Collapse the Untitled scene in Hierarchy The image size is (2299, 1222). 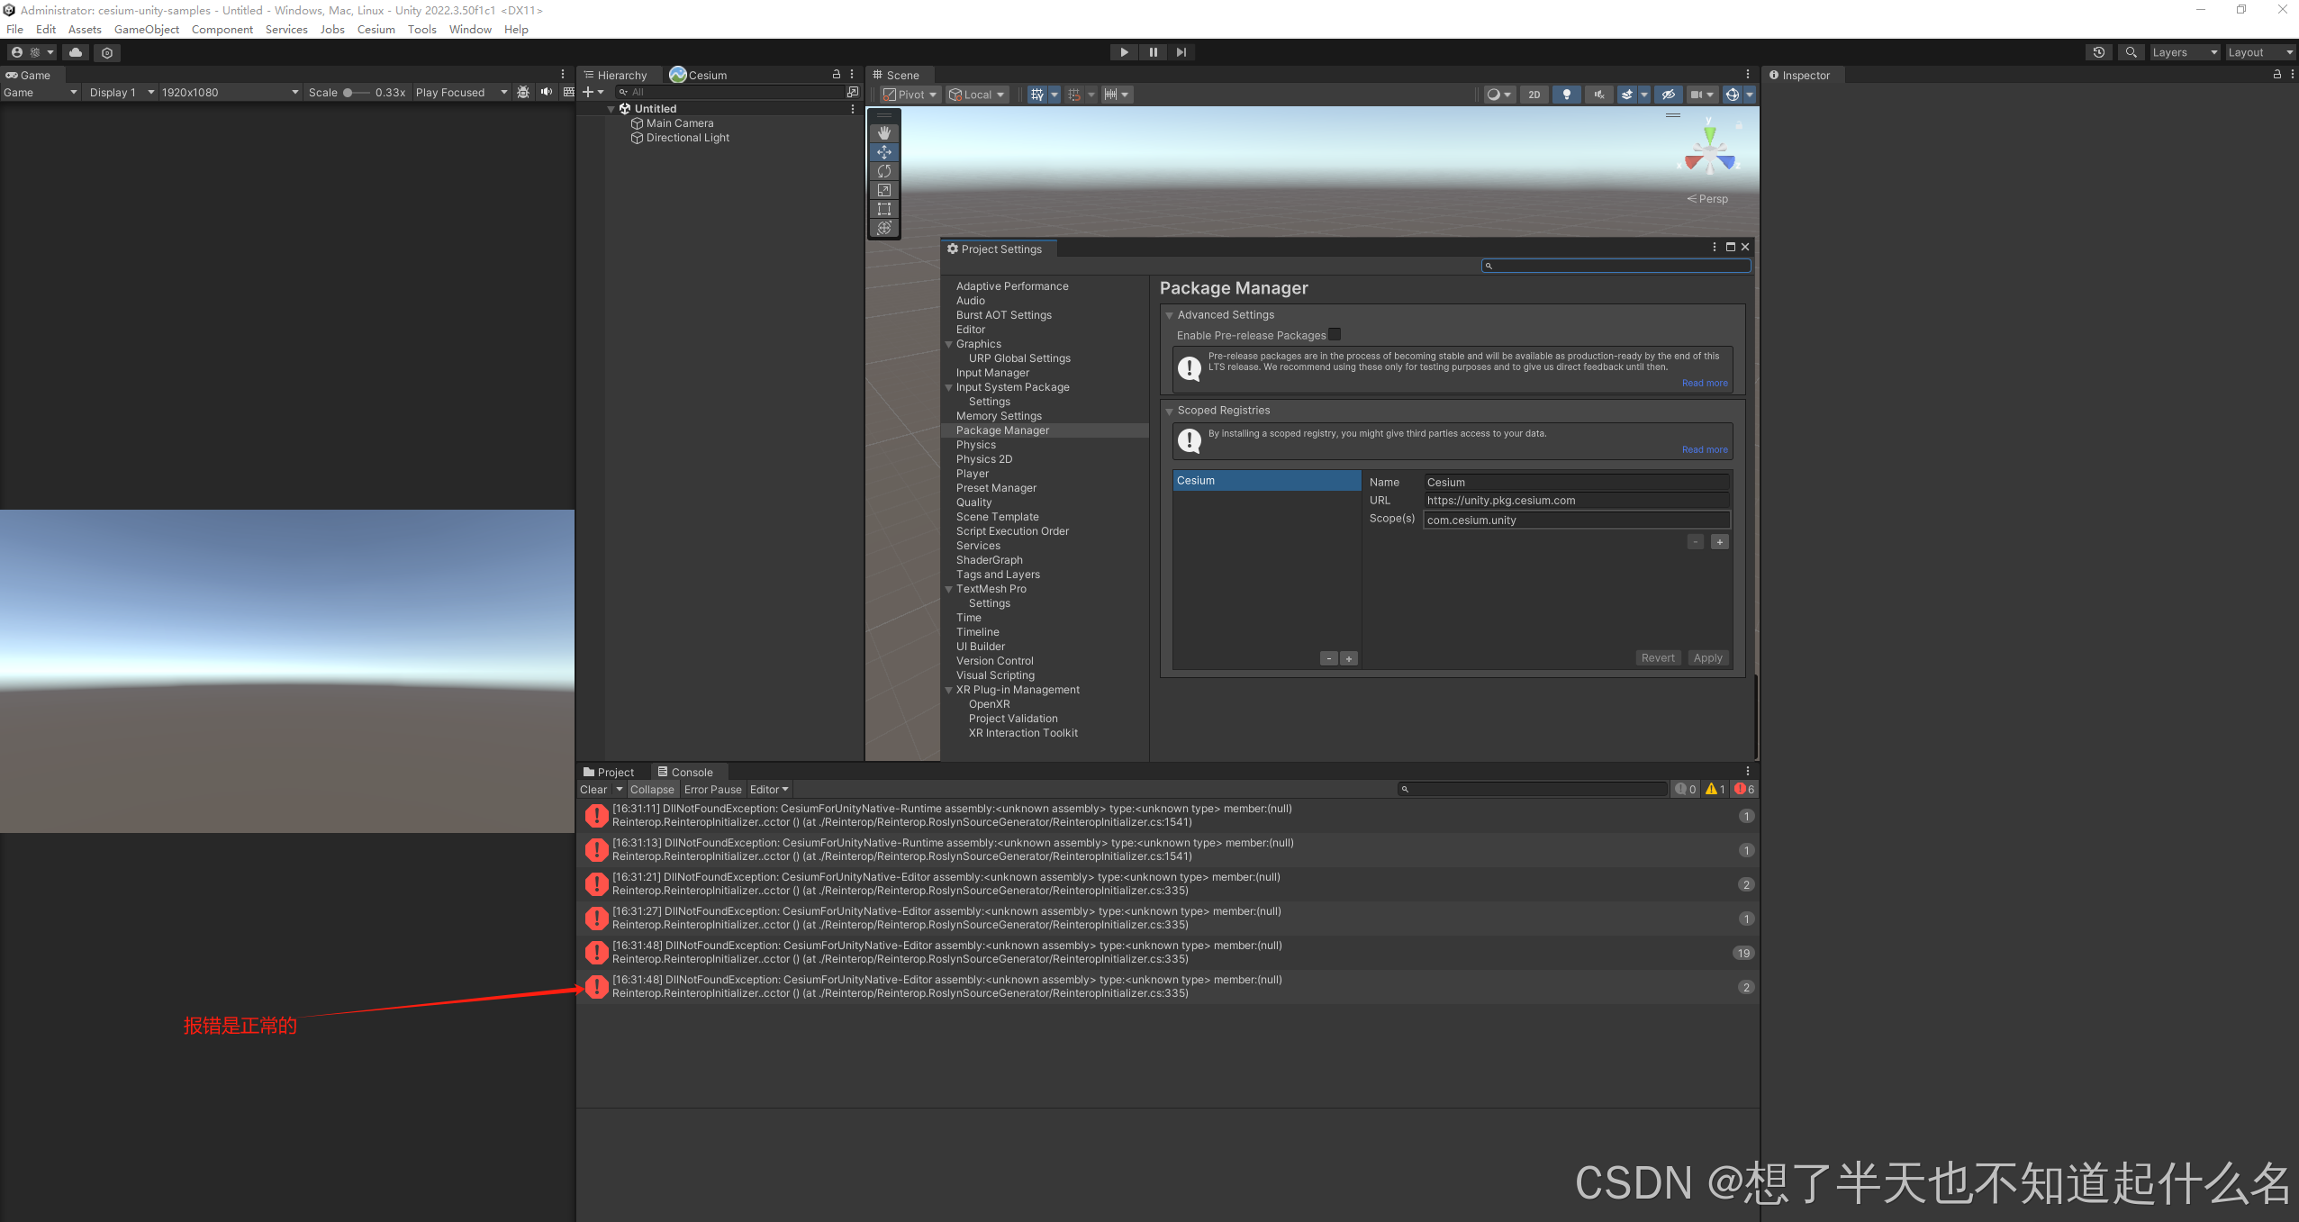611,109
